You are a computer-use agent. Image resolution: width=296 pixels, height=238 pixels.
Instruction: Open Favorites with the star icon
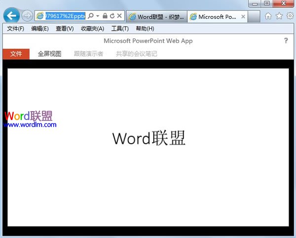click(x=279, y=16)
